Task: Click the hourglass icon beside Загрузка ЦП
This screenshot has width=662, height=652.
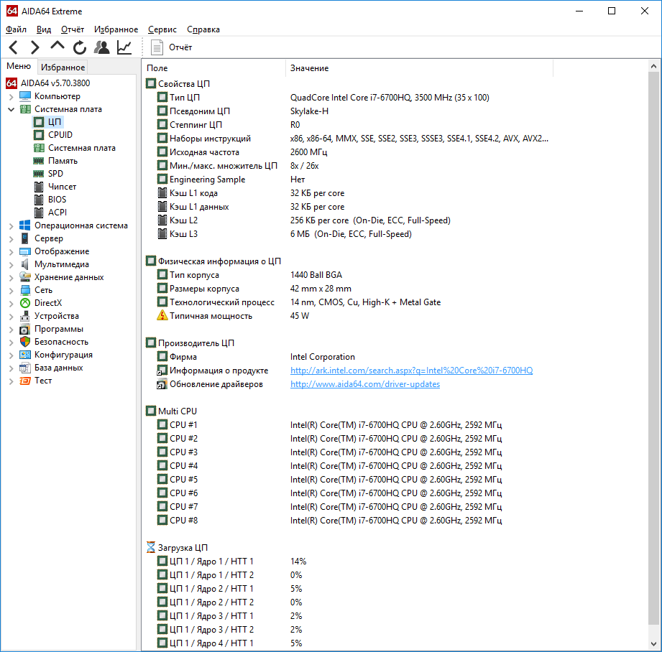Action: [x=151, y=547]
